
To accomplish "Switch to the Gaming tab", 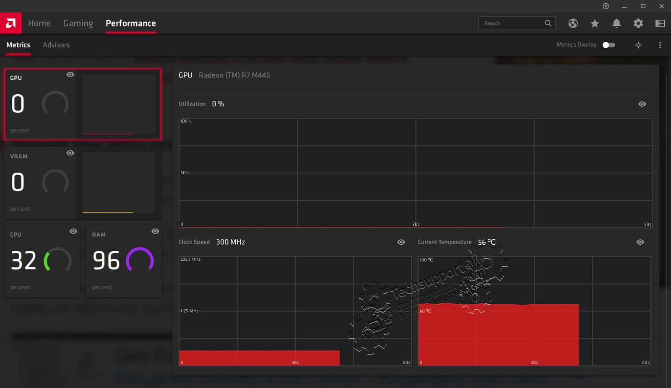I will click(x=78, y=23).
